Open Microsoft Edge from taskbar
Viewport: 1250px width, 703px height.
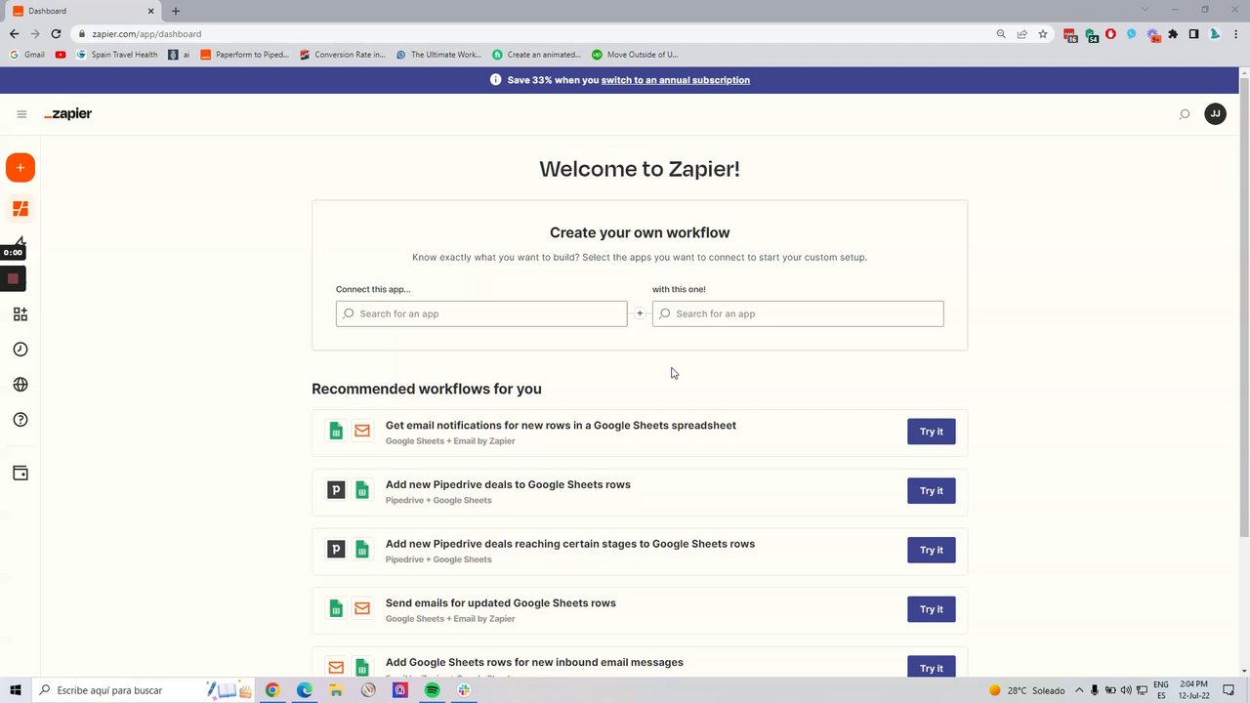(x=305, y=690)
